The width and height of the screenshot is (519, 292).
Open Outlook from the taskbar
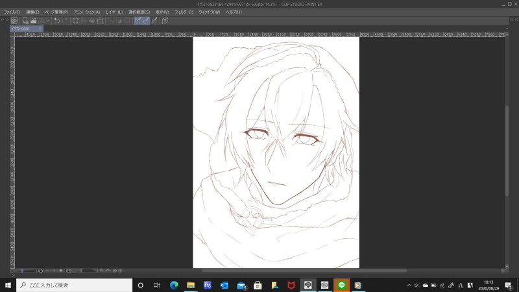tap(224, 285)
